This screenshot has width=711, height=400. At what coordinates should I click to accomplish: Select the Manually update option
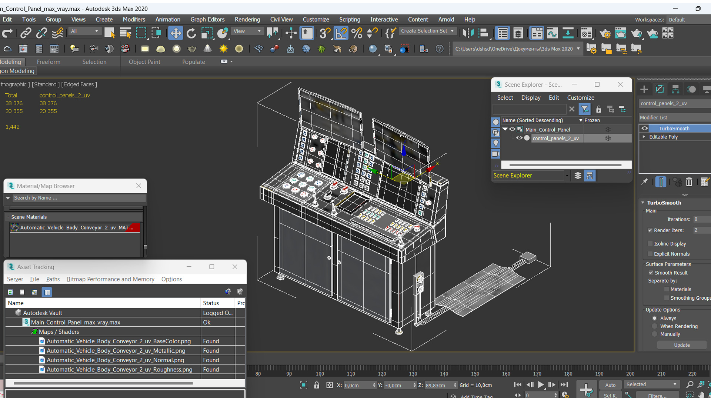(654, 334)
